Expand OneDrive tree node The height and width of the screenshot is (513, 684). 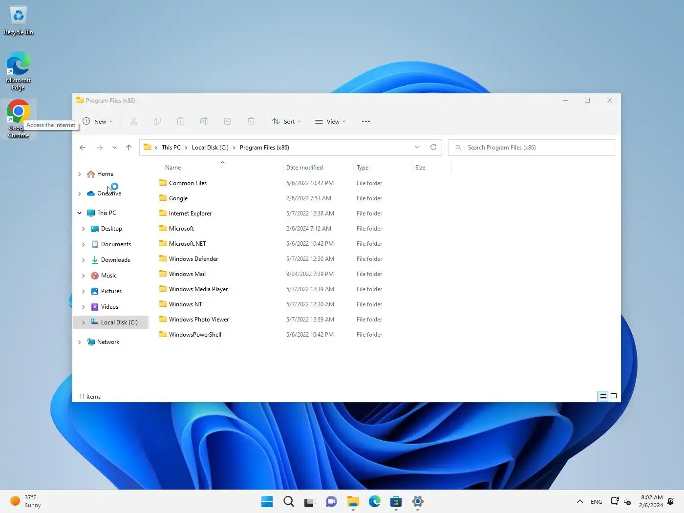point(80,193)
